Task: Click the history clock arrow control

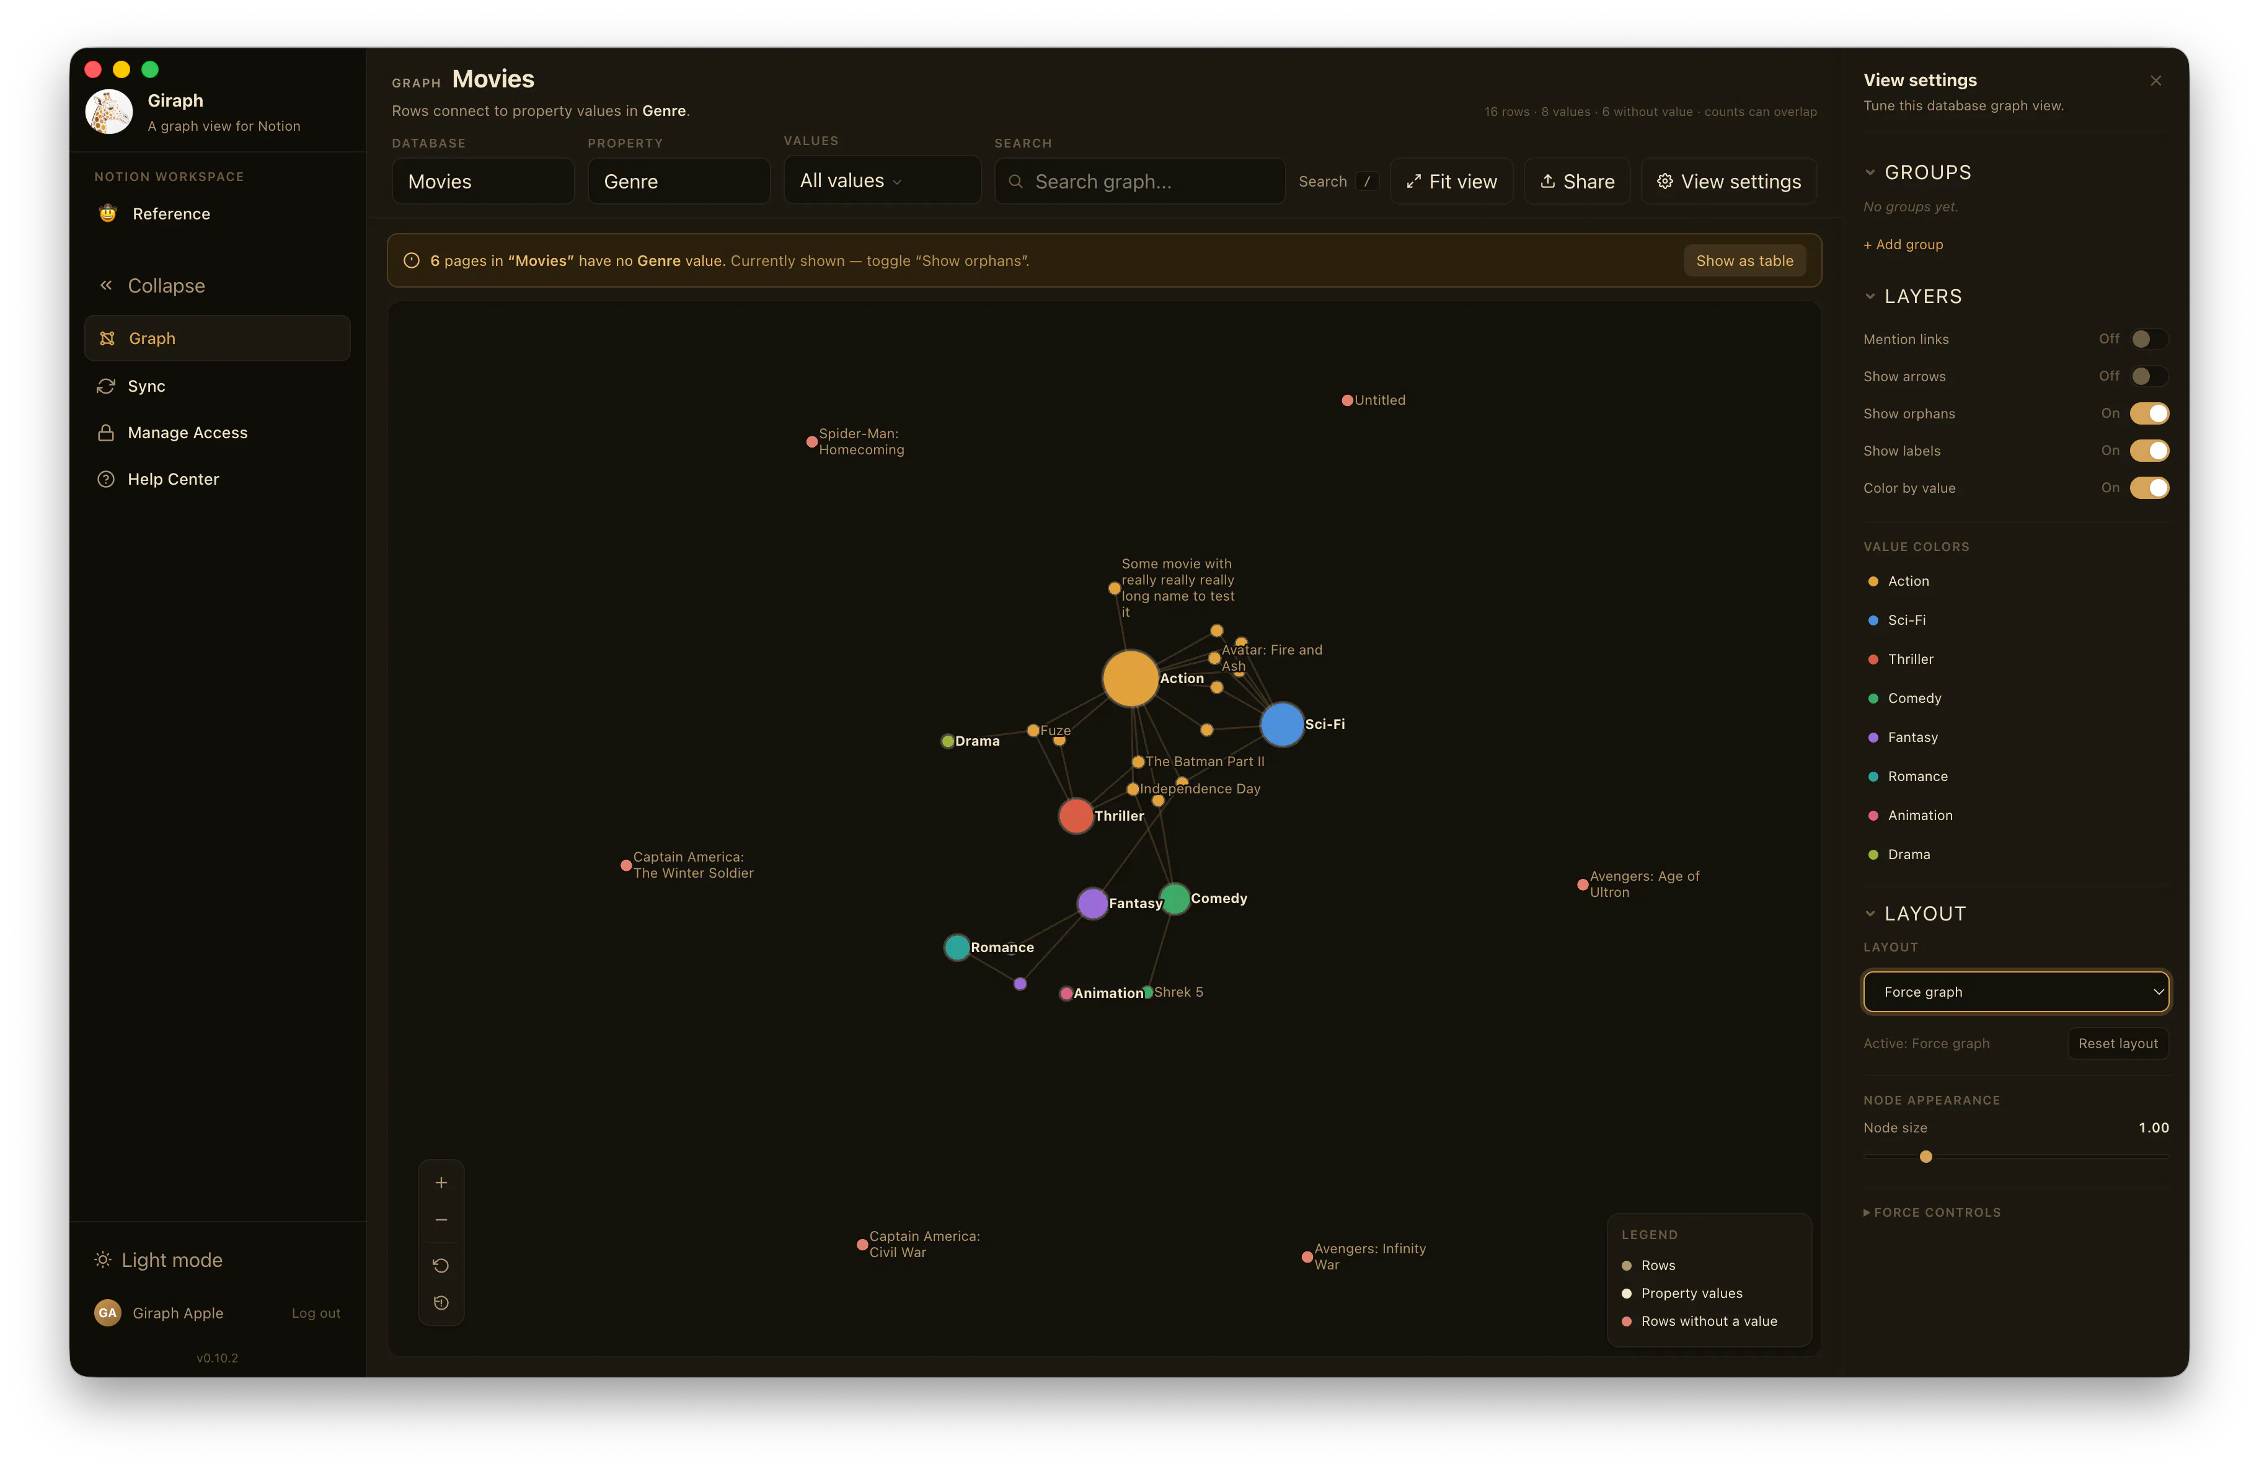Action: 441,1303
